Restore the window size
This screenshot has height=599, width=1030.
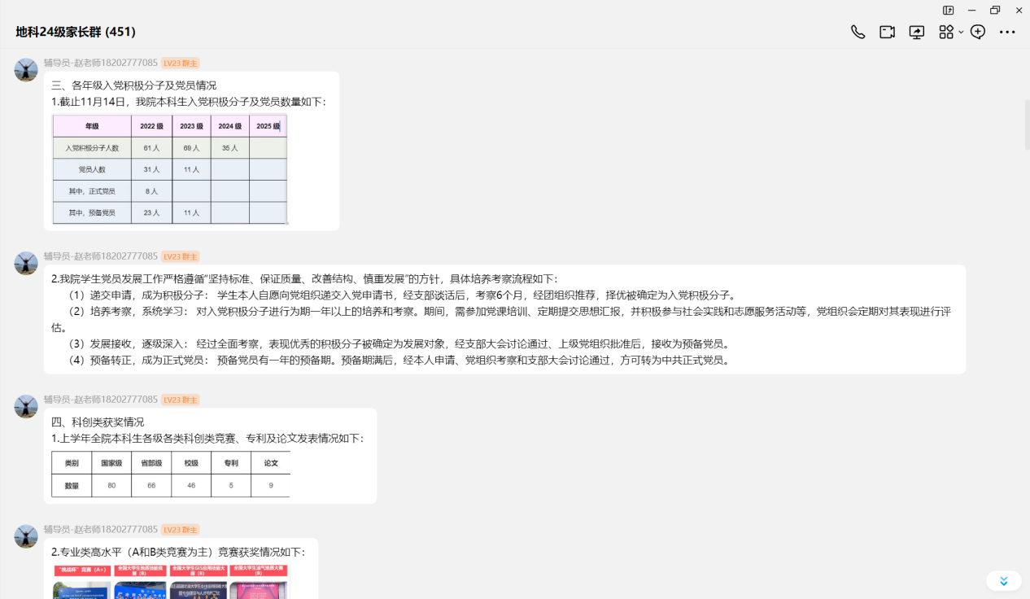coord(995,11)
